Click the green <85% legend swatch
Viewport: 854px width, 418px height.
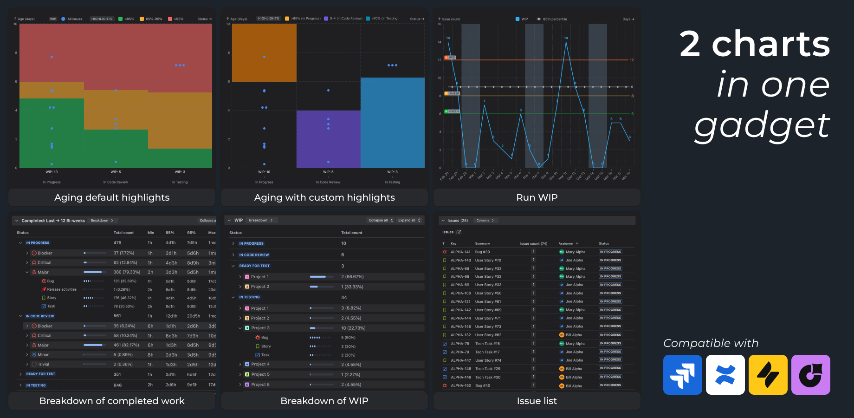pos(121,19)
